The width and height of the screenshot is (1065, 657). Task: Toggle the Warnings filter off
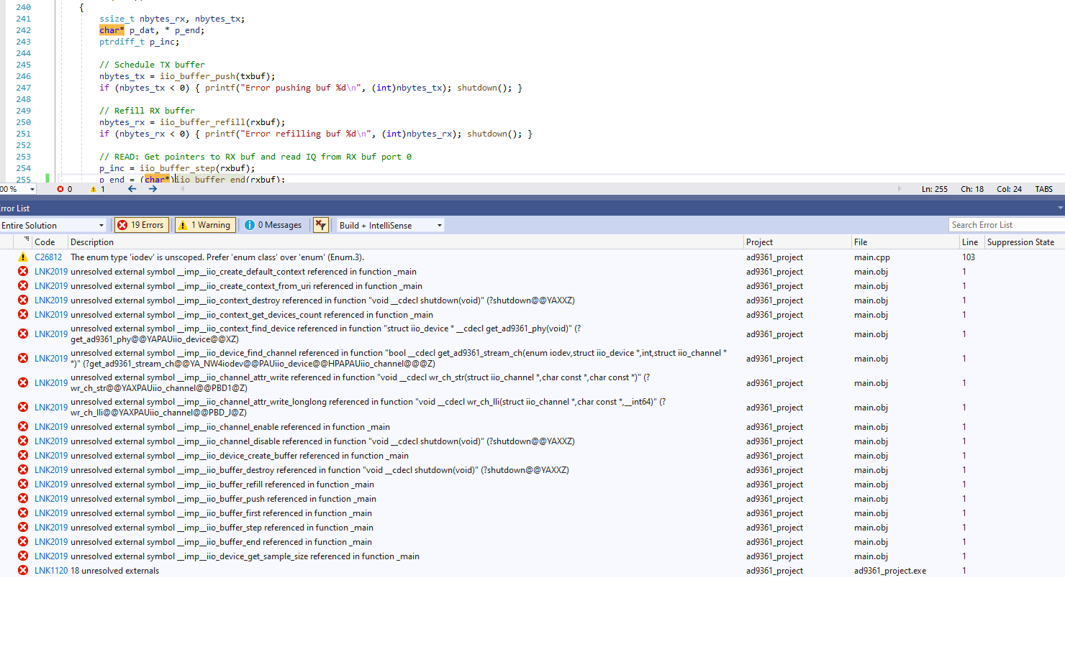[x=204, y=224]
